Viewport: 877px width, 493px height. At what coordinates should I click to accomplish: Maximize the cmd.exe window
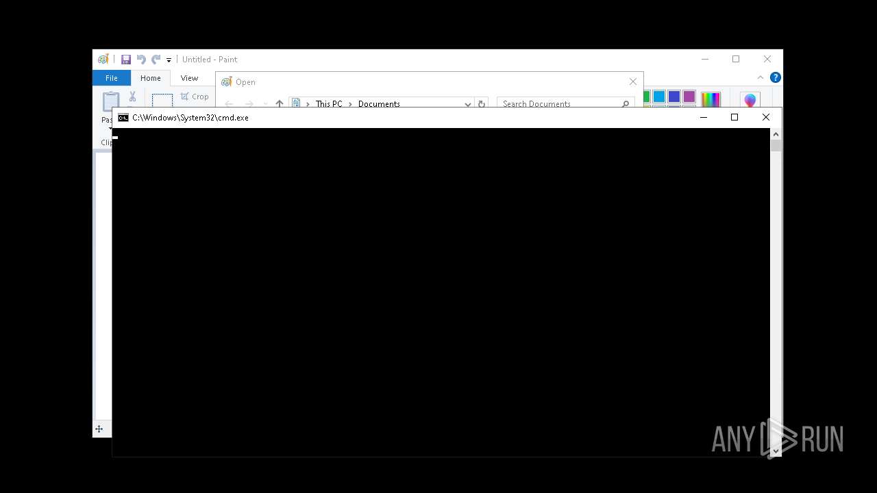(x=734, y=117)
